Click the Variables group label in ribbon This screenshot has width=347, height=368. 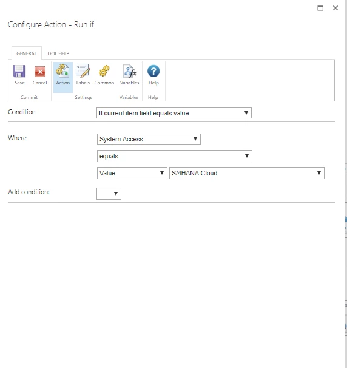click(x=129, y=97)
